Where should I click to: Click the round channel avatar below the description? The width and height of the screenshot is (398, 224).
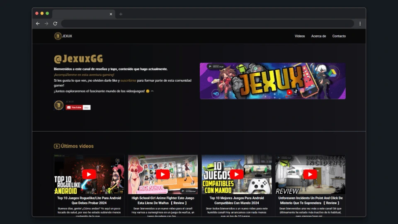coord(59,105)
